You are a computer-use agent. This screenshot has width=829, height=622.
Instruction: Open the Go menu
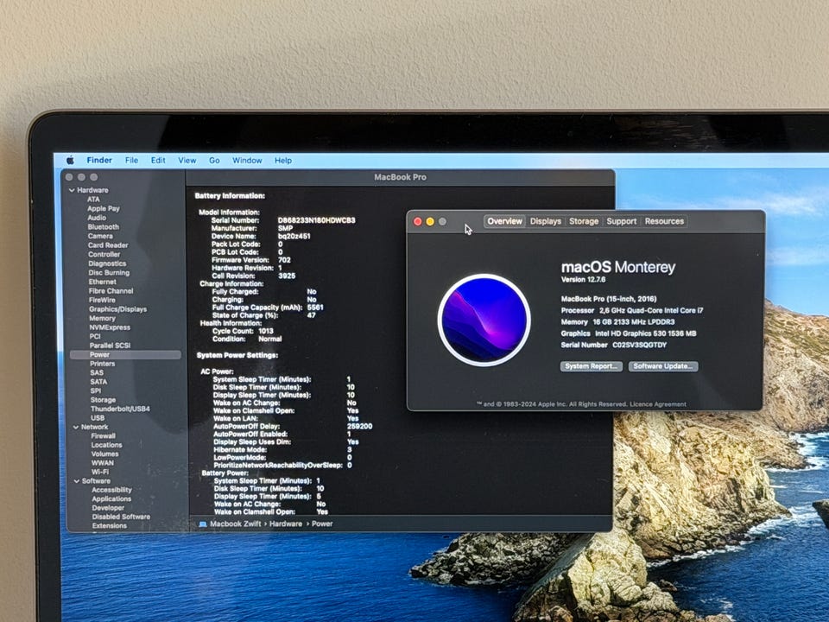point(214,161)
